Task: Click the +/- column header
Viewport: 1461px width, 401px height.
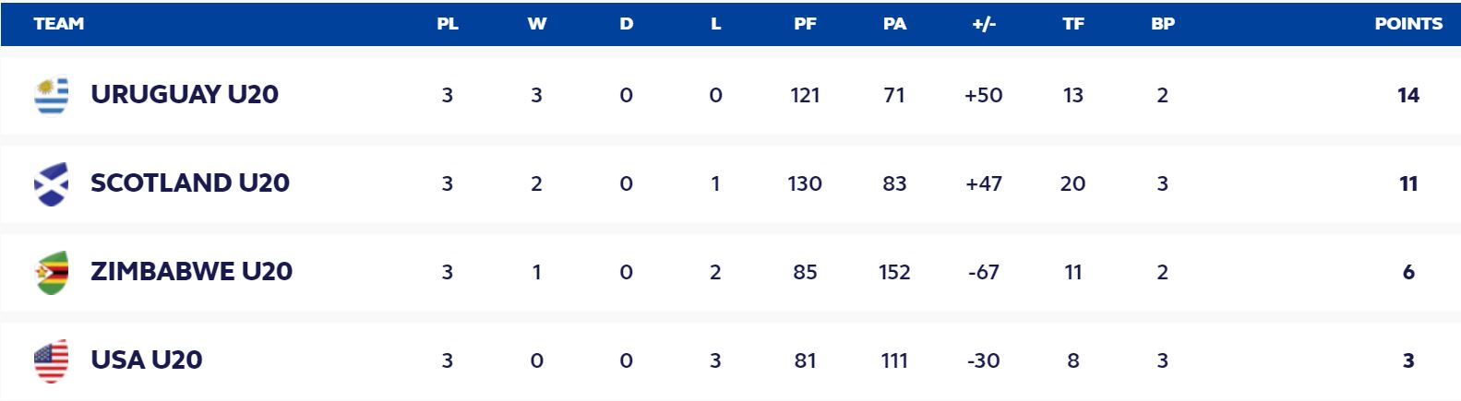Action: 984,24
